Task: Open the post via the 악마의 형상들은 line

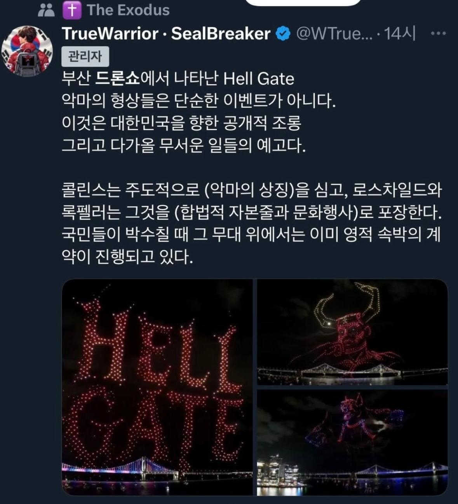Action: coord(198,101)
